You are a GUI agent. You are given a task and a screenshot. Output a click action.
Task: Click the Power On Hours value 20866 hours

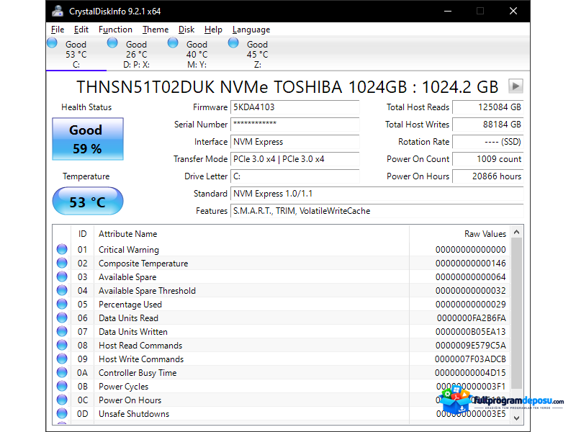(x=488, y=176)
